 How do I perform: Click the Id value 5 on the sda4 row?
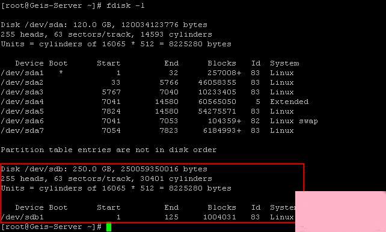pos(257,102)
